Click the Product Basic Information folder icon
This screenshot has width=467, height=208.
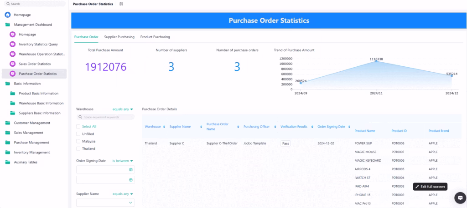point(13,93)
